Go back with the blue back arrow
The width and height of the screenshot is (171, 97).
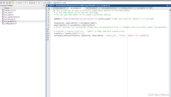[x=1, y=3]
